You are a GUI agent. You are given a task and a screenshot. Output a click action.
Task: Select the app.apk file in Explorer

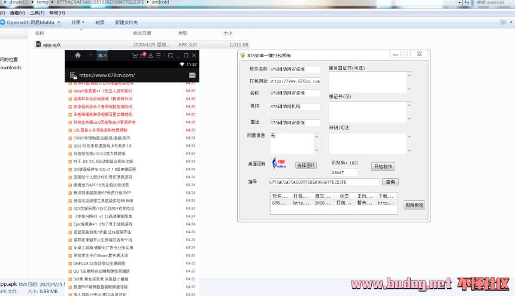[142, 45]
